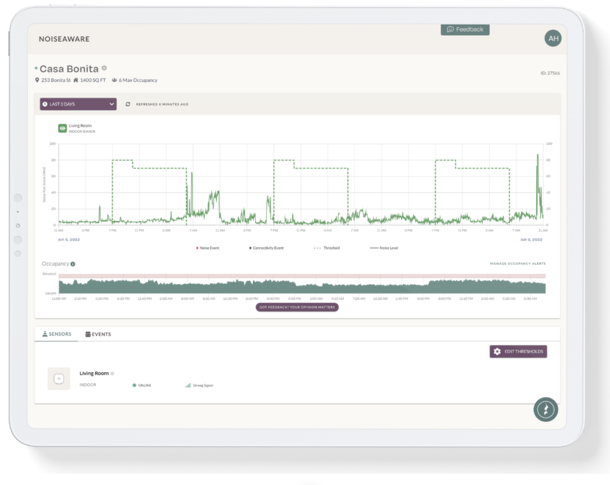Click the Got Feedback? Your Opinion Matters button

[297, 307]
